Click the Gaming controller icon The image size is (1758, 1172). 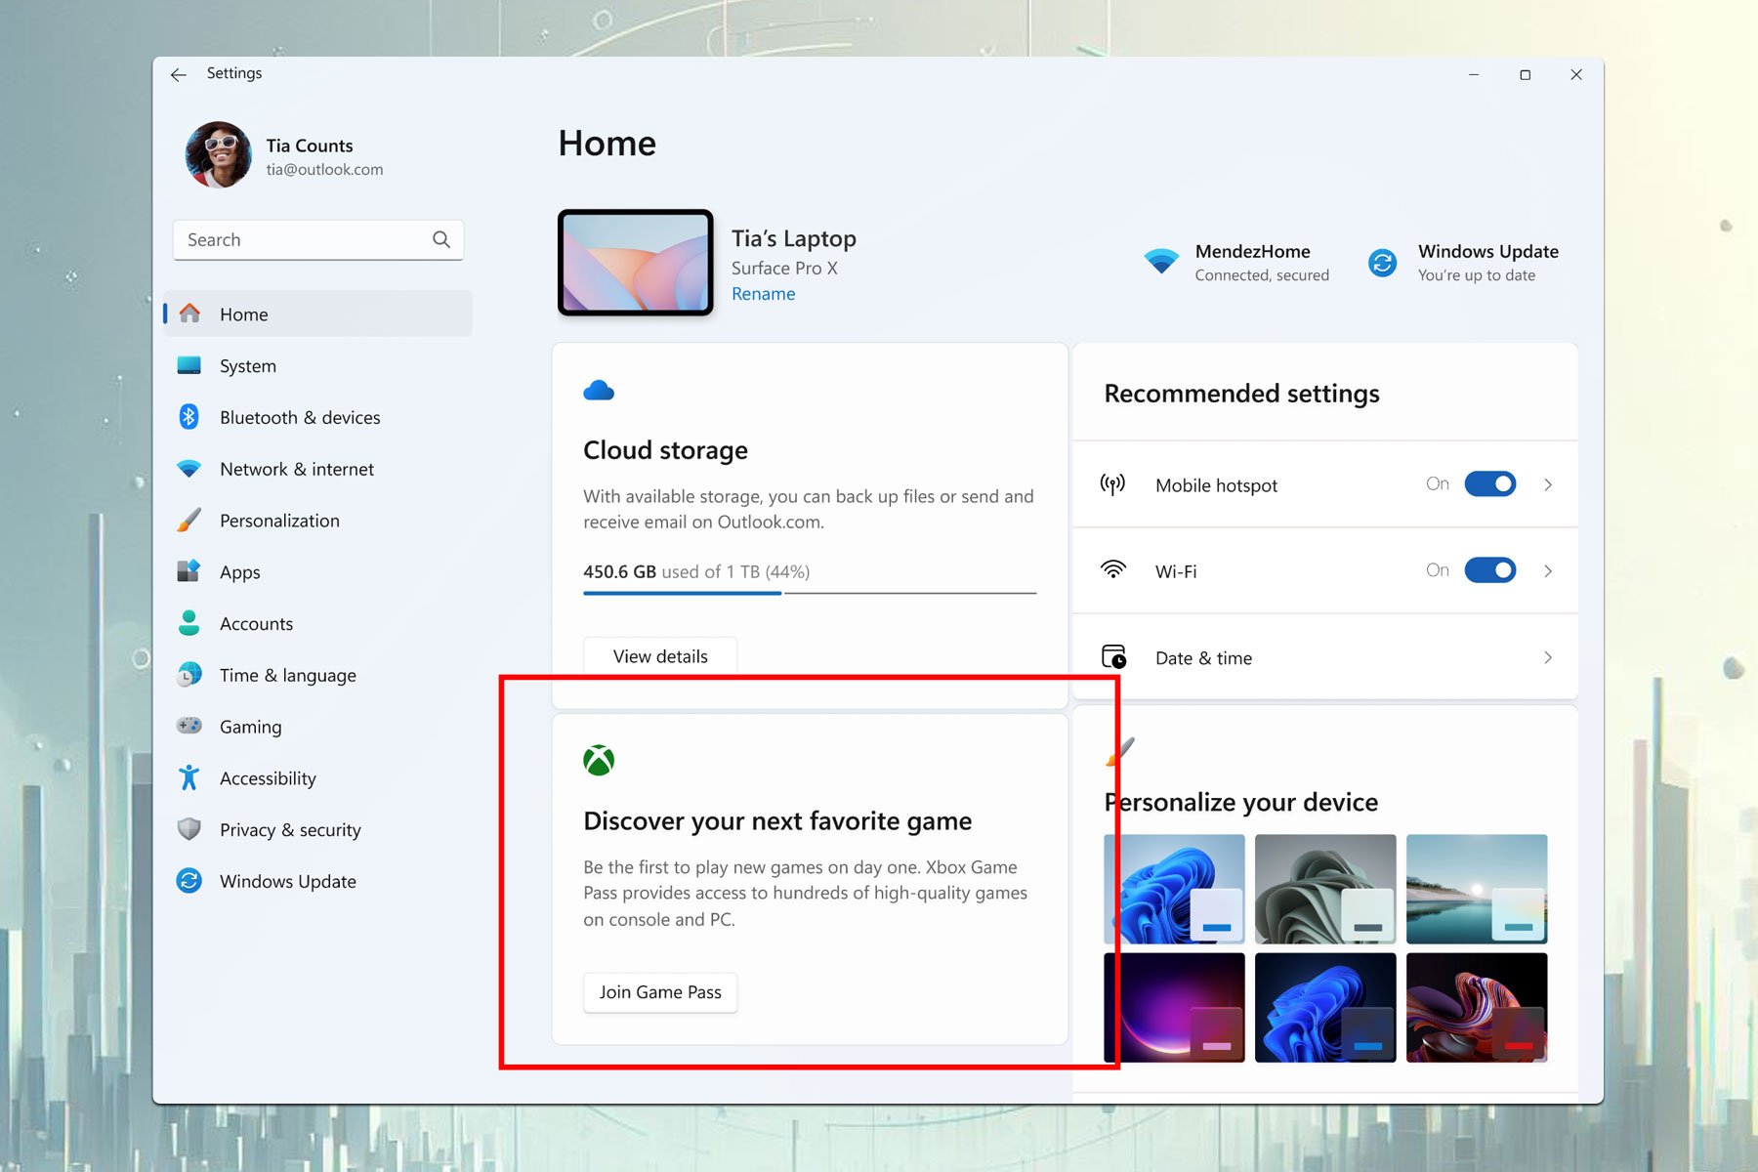[x=189, y=726]
